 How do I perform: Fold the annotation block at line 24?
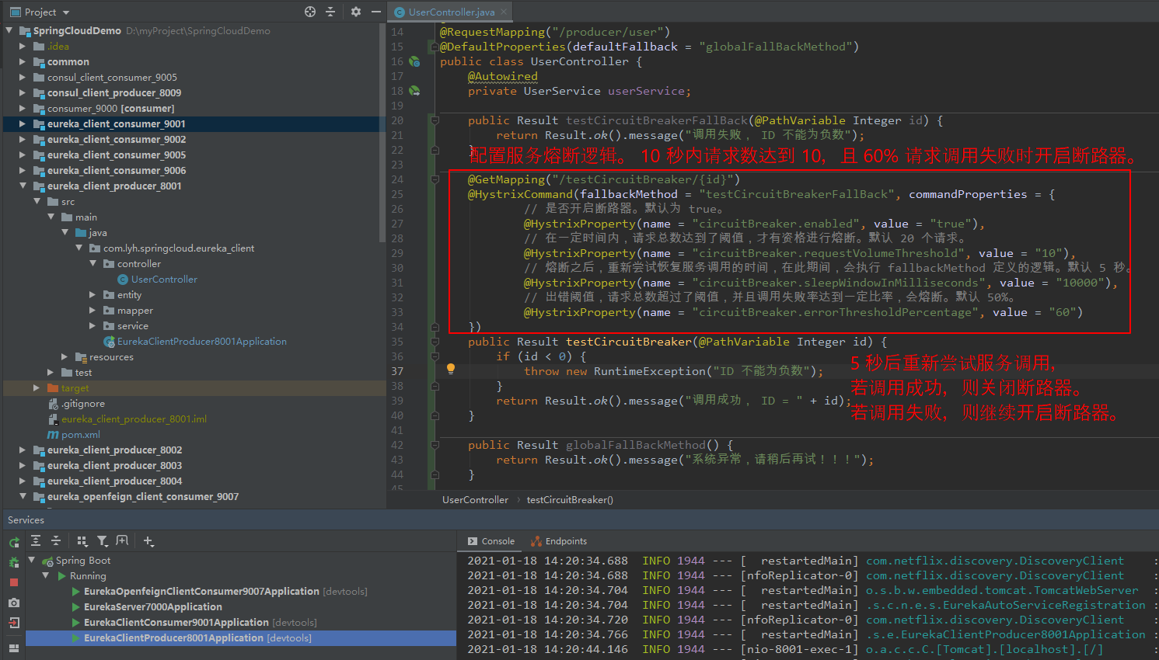tap(435, 179)
